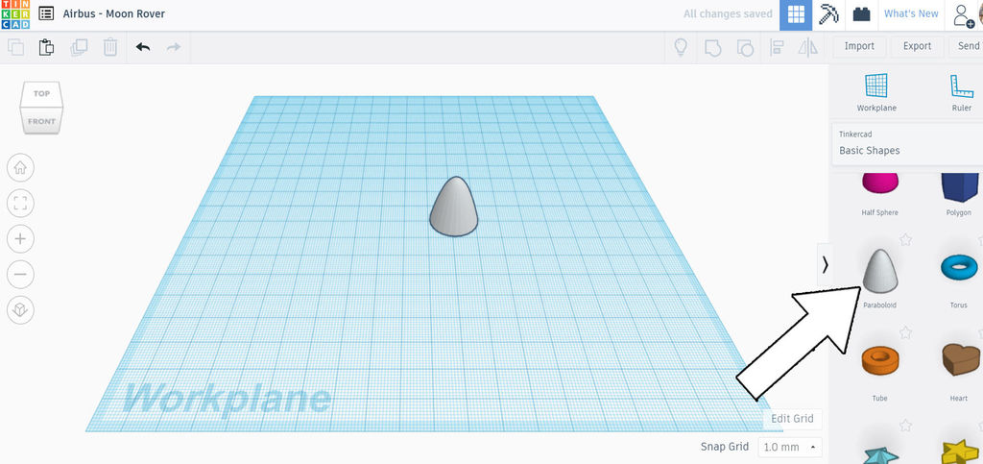The width and height of the screenshot is (983, 464).
Task: Zoom in with the plus button
Action: click(x=21, y=239)
